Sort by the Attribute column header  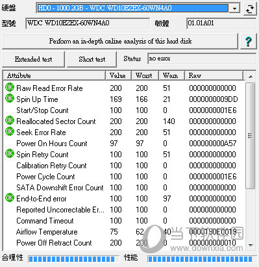click(55, 75)
